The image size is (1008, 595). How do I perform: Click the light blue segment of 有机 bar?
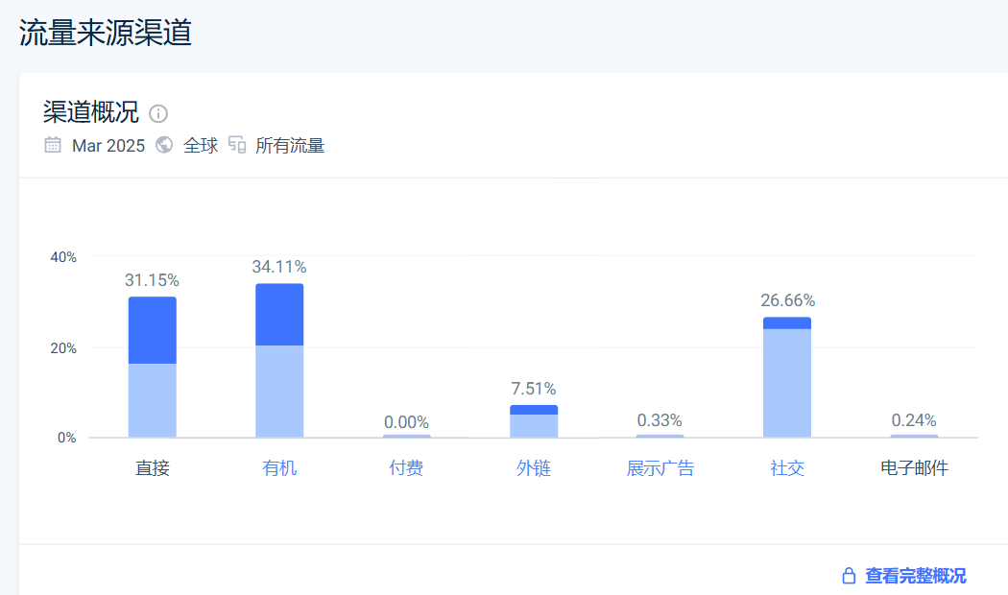point(279,391)
